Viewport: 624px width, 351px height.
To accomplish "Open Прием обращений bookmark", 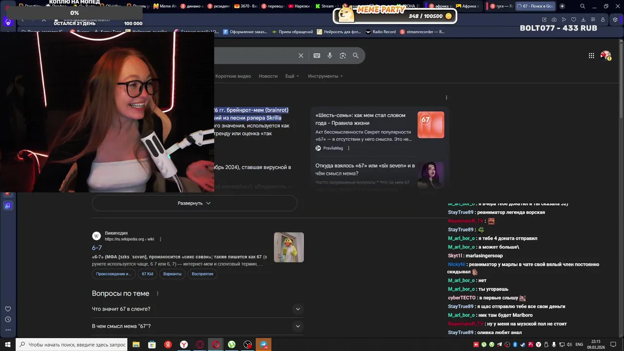I will 292,32.
